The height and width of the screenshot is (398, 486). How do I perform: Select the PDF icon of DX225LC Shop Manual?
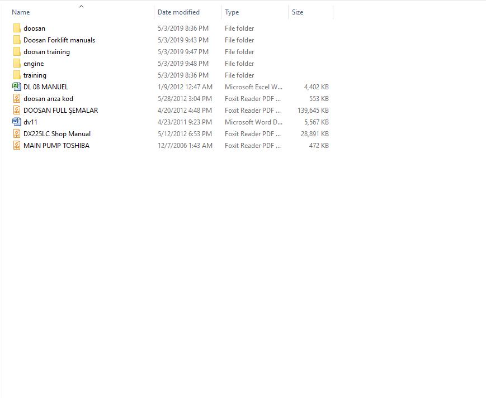pyautogui.click(x=17, y=134)
